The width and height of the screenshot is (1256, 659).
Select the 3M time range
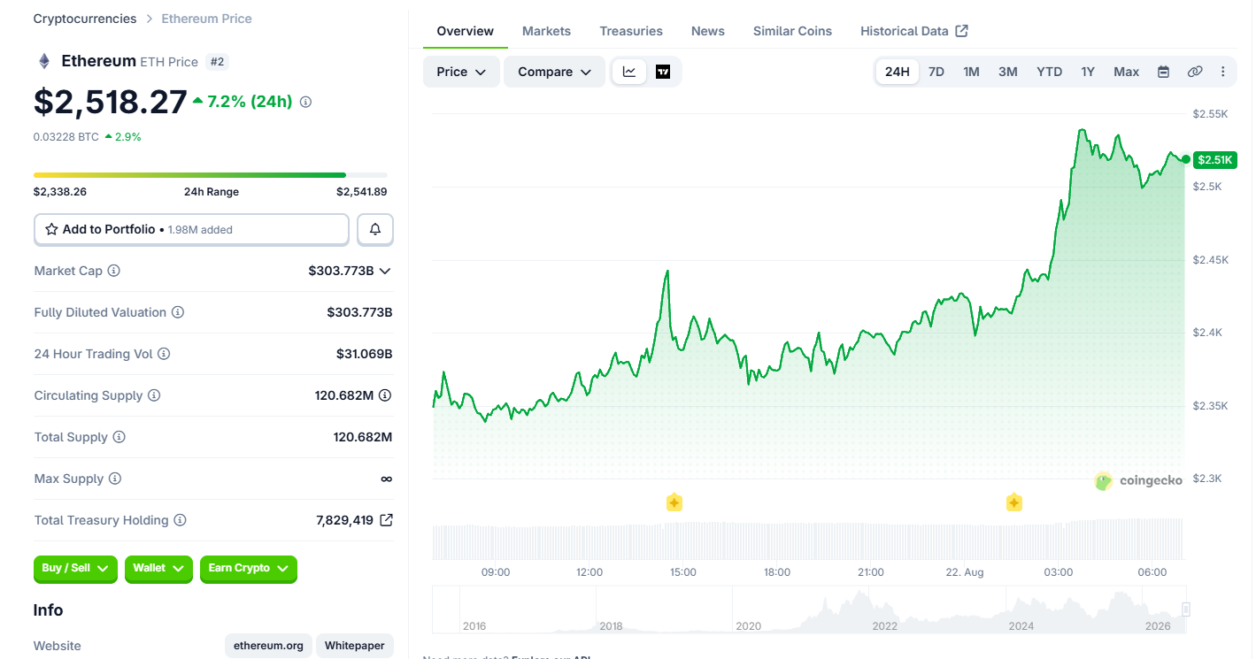[1008, 72]
